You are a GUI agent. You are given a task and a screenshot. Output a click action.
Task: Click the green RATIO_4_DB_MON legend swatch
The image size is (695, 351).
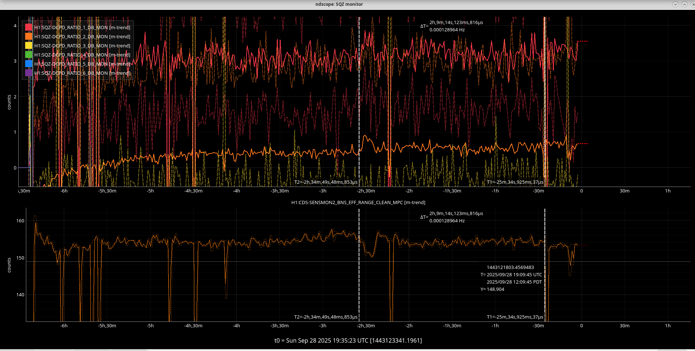(28, 55)
